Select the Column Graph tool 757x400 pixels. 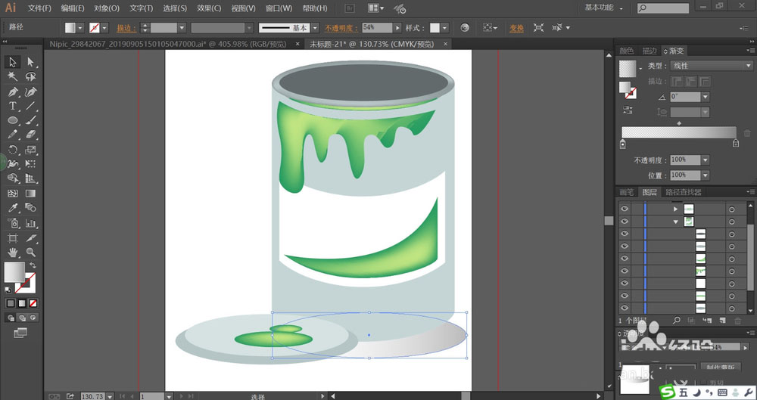pos(31,223)
